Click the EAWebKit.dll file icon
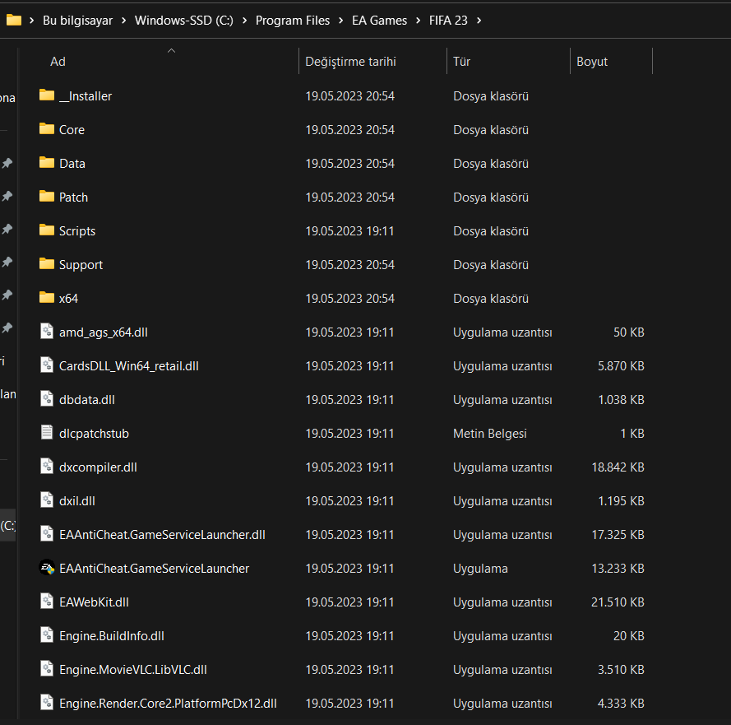Screen dimensions: 731x725 pyautogui.click(x=47, y=602)
